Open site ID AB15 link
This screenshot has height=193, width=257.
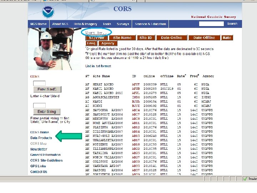point(136,136)
